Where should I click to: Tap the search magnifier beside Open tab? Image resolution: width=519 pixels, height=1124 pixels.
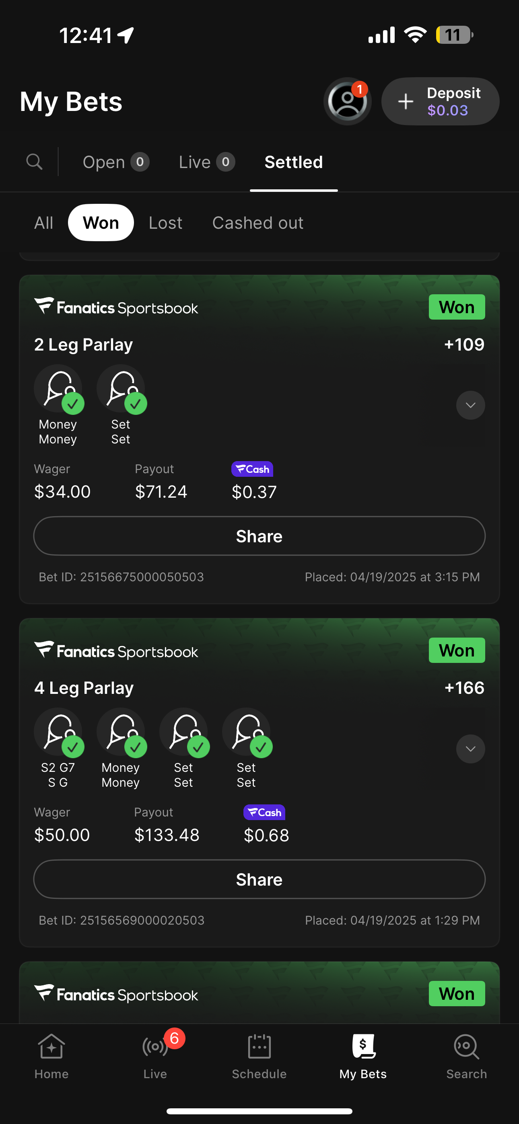coord(35,162)
